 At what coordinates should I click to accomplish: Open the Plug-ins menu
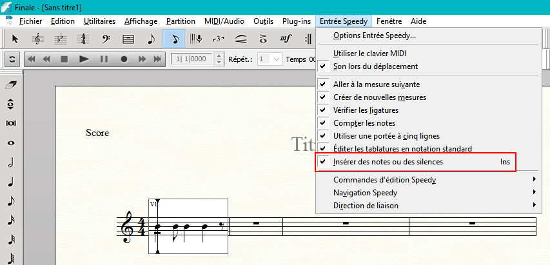coord(296,21)
